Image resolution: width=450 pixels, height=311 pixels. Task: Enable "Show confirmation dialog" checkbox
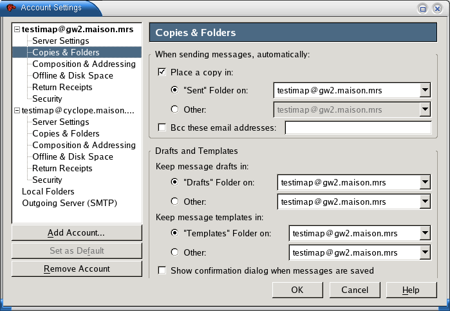tap(162, 270)
